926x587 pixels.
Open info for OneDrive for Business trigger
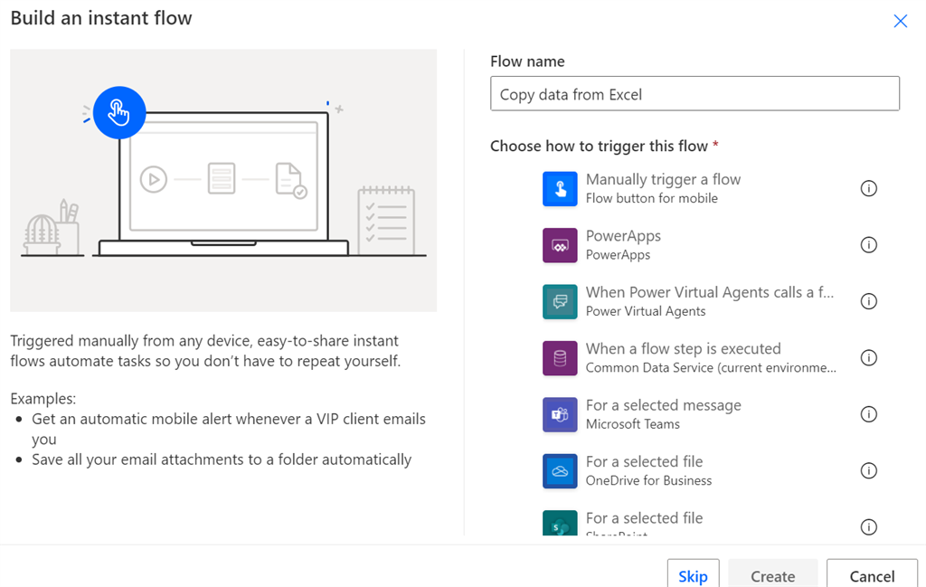click(869, 470)
